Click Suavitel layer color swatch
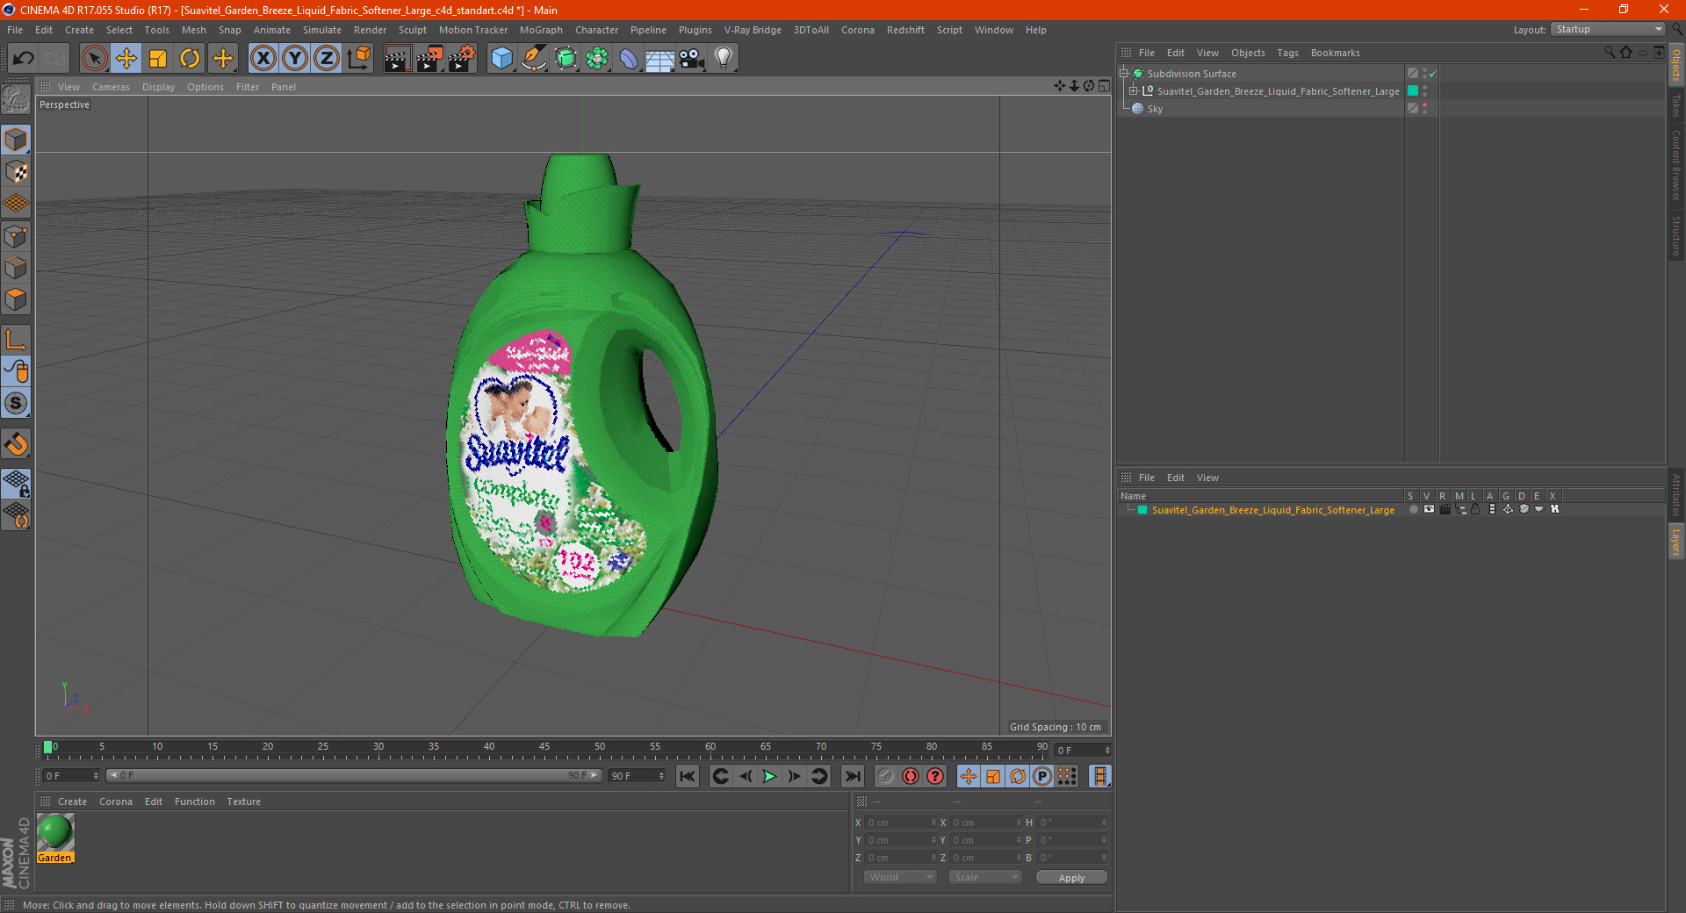Viewport: 1686px width, 913px height. pyautogui.click(x=1142, y=510)
